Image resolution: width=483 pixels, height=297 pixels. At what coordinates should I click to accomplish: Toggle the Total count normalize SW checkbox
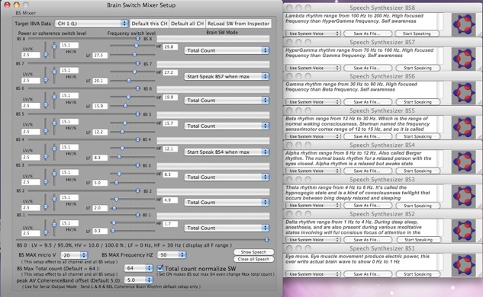(160, 268)
